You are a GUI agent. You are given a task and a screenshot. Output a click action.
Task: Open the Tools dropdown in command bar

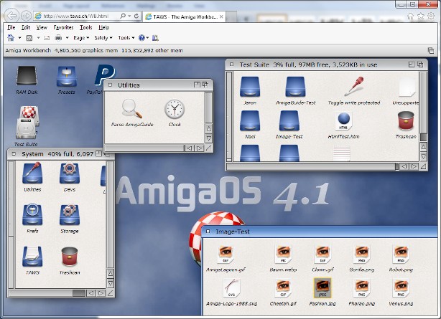(x=126, y=37)
